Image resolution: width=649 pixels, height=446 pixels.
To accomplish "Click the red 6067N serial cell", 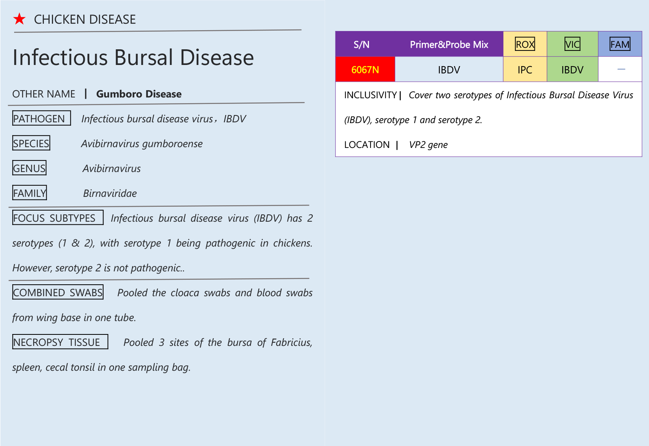I will (x=365, y=70).
